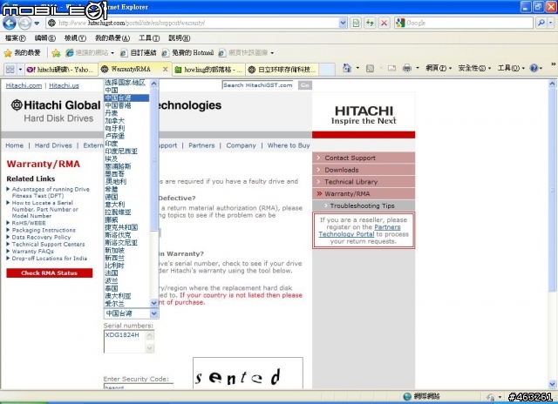Open the 說明(H) menu
The width and height of the screenshot is (558, 404).
pyautogui.click(x=179, y=37)
